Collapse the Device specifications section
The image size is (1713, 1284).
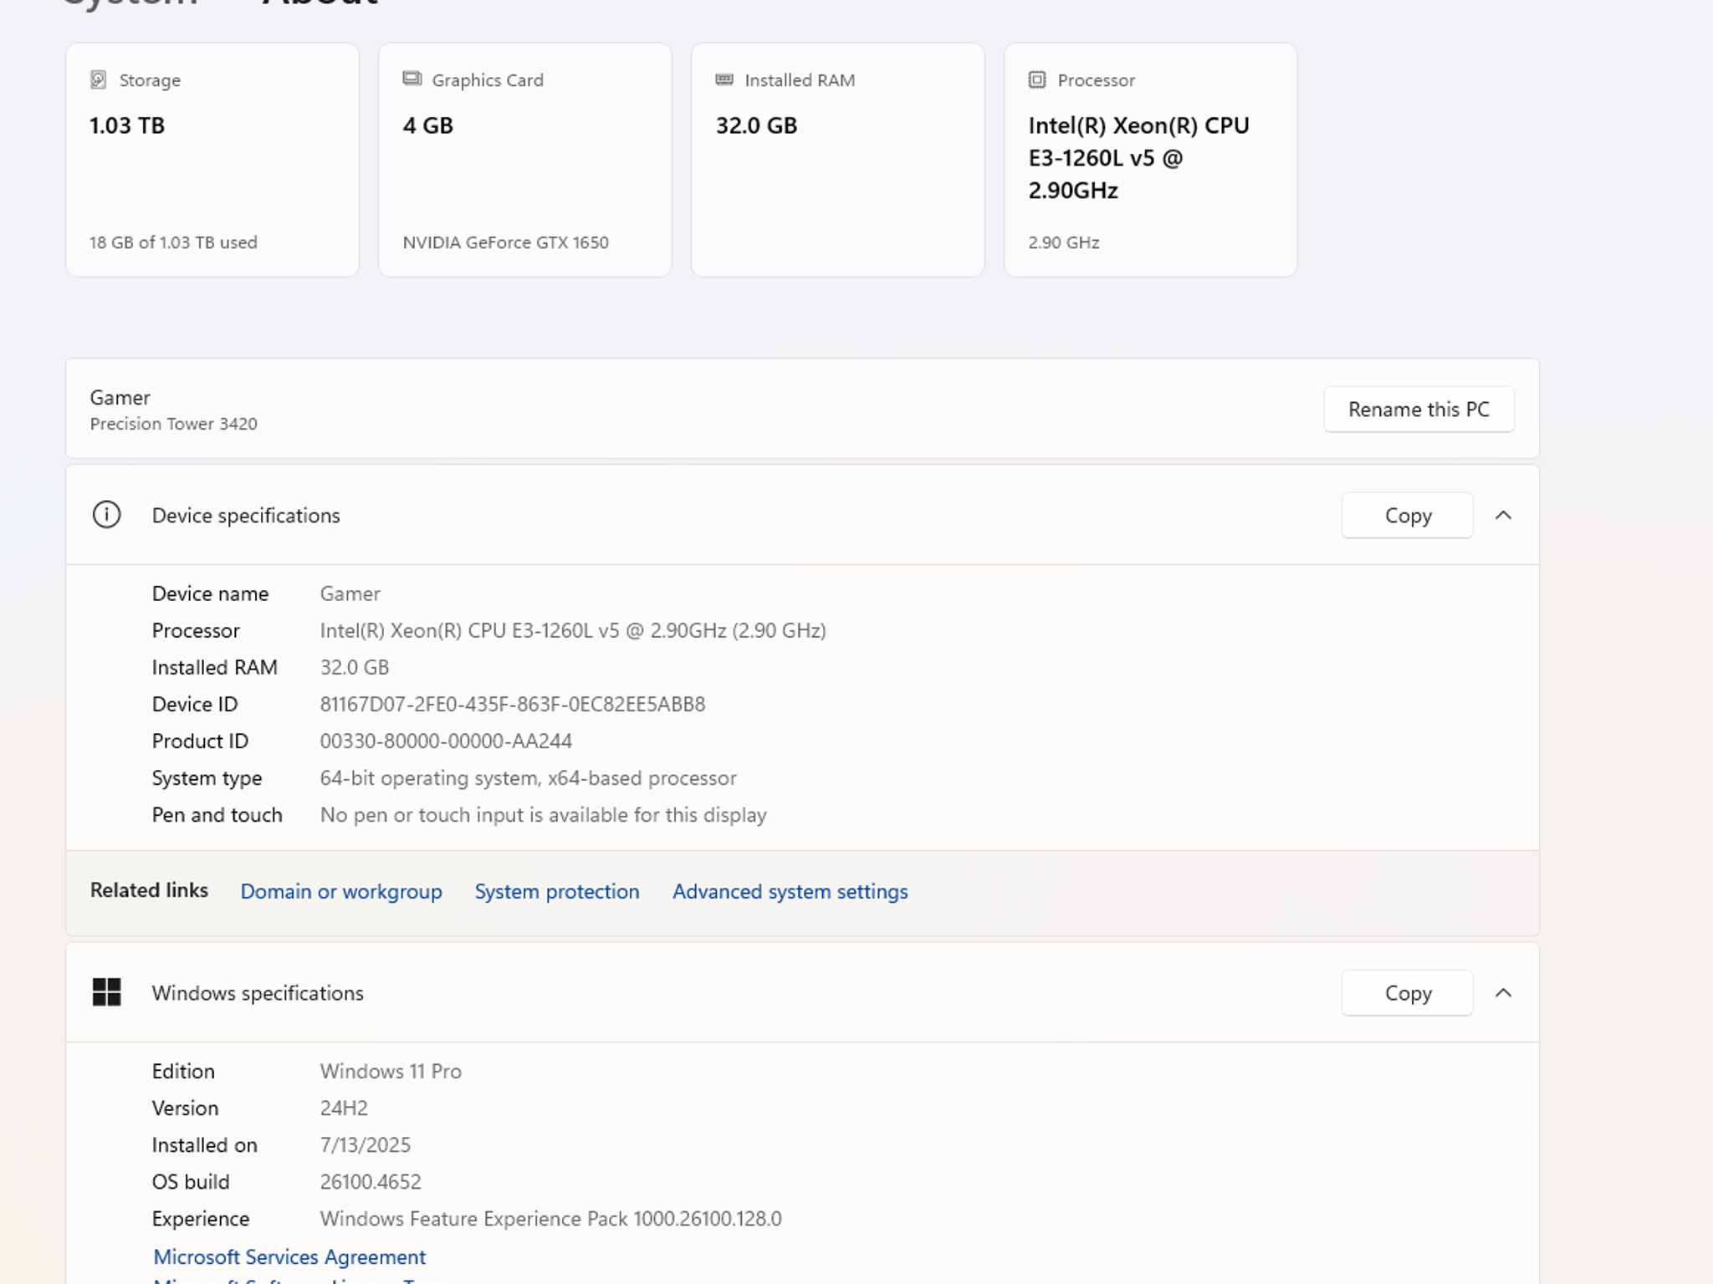click(1503, 515)
